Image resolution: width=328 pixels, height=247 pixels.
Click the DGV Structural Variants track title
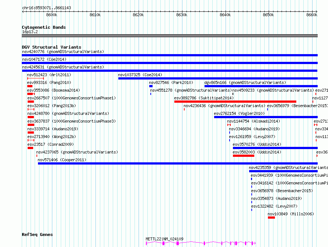point(52,47)
